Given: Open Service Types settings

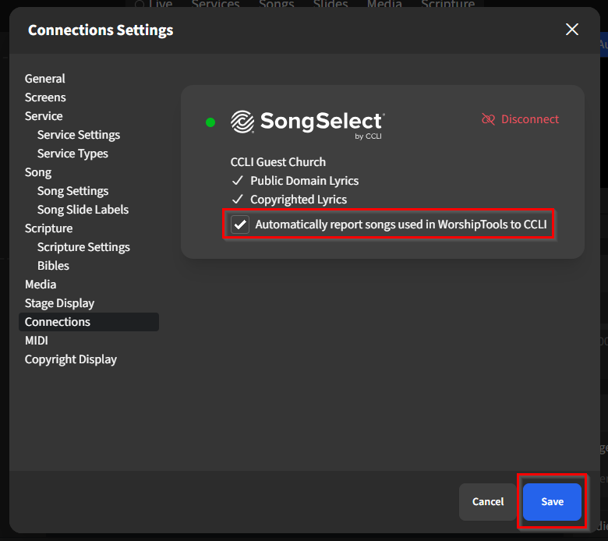Looking at the screenshot, I should click(x=72, y=154).
